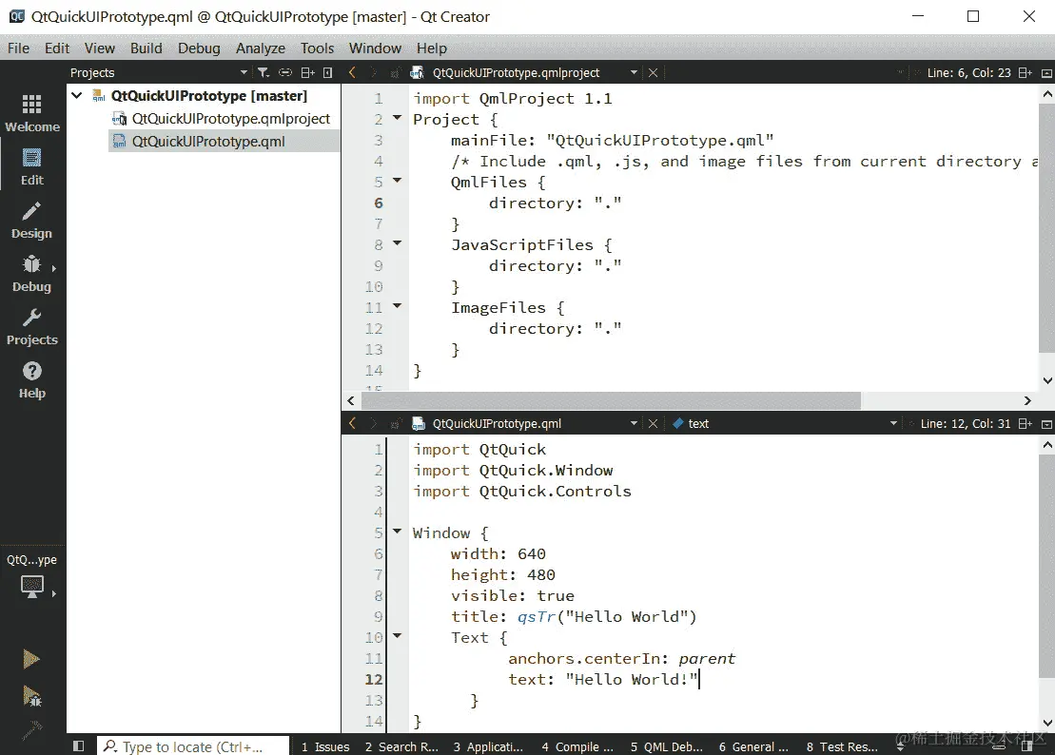Screen dimensions: 1055x755
Task: Open the QtQuickUIPrototype.qml documents dropdown
Action: tap(634, 423)
